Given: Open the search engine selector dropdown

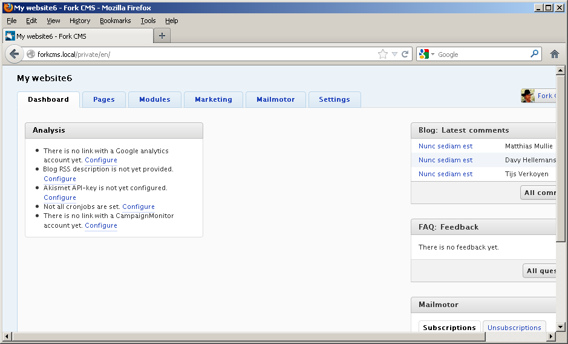Looking at the screenshot, I should click(426, 54).
